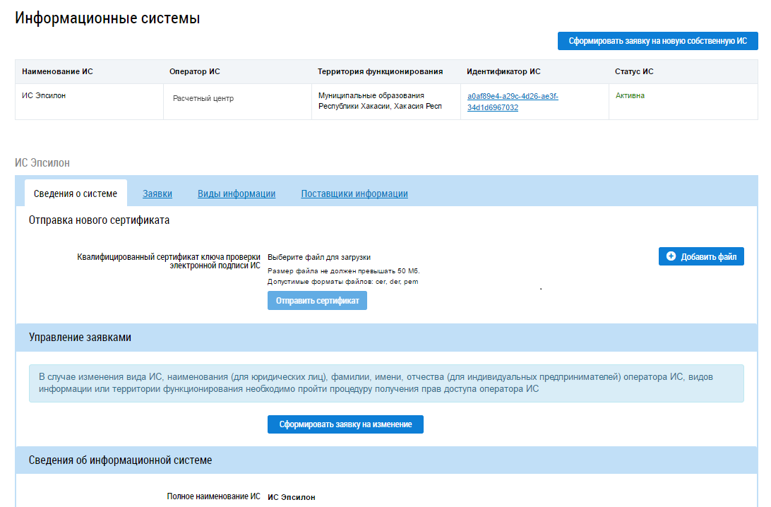The height and width of the screenshot is (507, 771).
Task: Select Сведения о системе tab
Action: 76,193
